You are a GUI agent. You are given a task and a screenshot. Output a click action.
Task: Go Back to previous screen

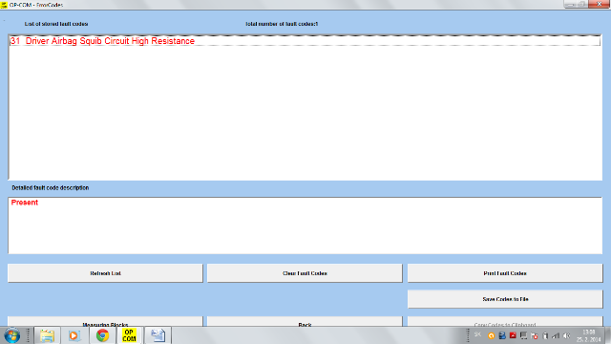coord(305,322)
